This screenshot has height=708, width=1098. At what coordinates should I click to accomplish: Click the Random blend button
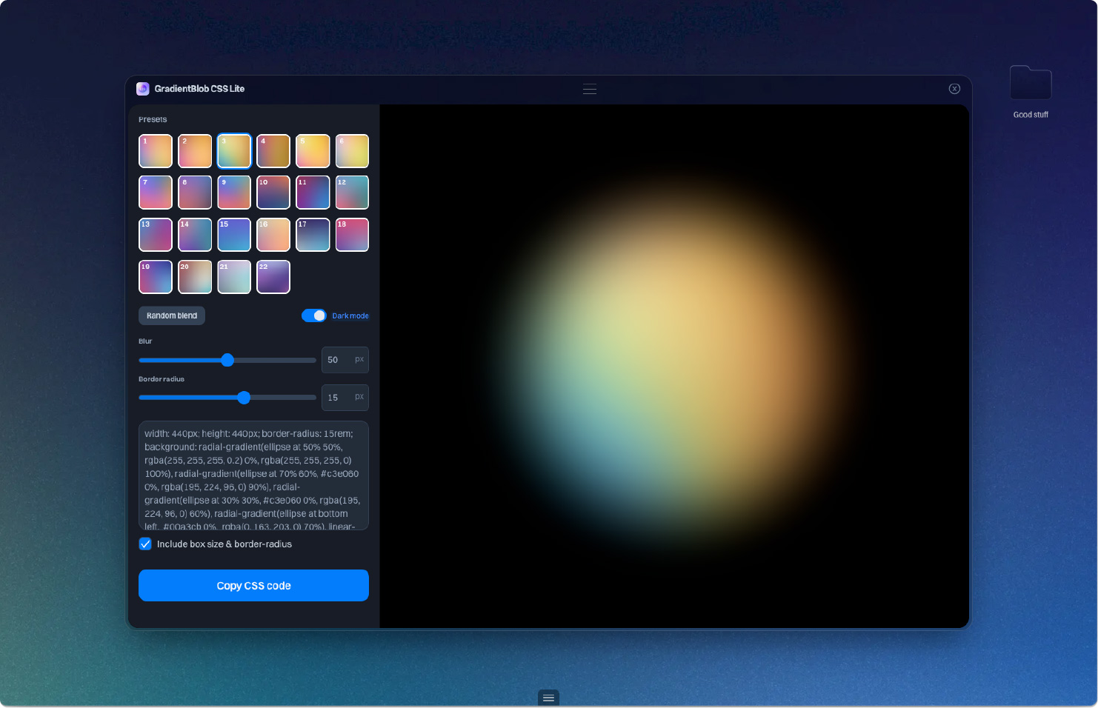172,315
